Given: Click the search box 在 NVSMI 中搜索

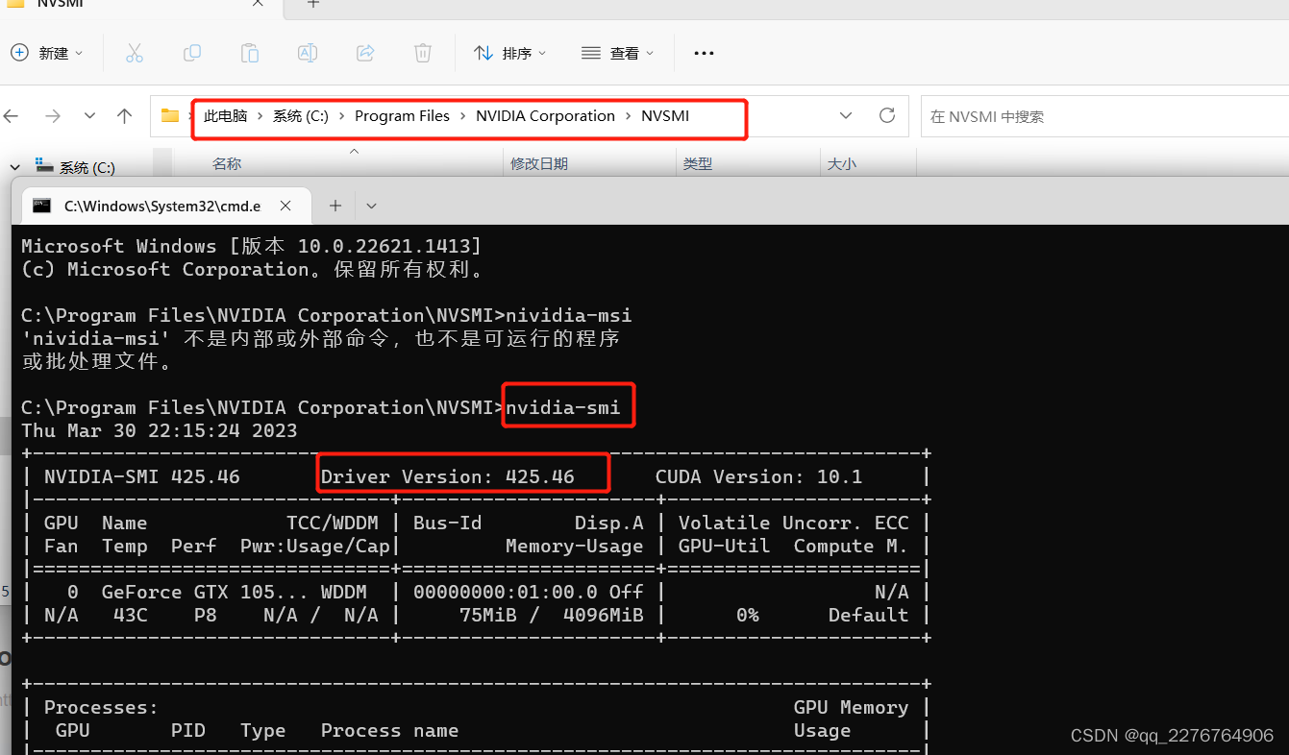Looking at the screenshot, I should tap(1104, 116).
